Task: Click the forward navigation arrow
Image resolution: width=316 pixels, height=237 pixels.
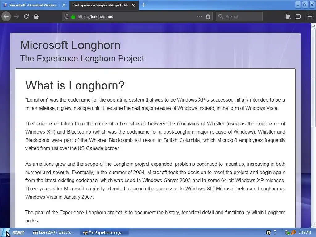Action: point(16,17)
